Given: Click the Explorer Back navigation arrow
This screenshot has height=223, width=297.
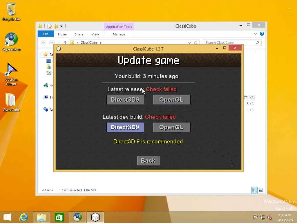Looking at the screenshot, I should tap(44, 43).
